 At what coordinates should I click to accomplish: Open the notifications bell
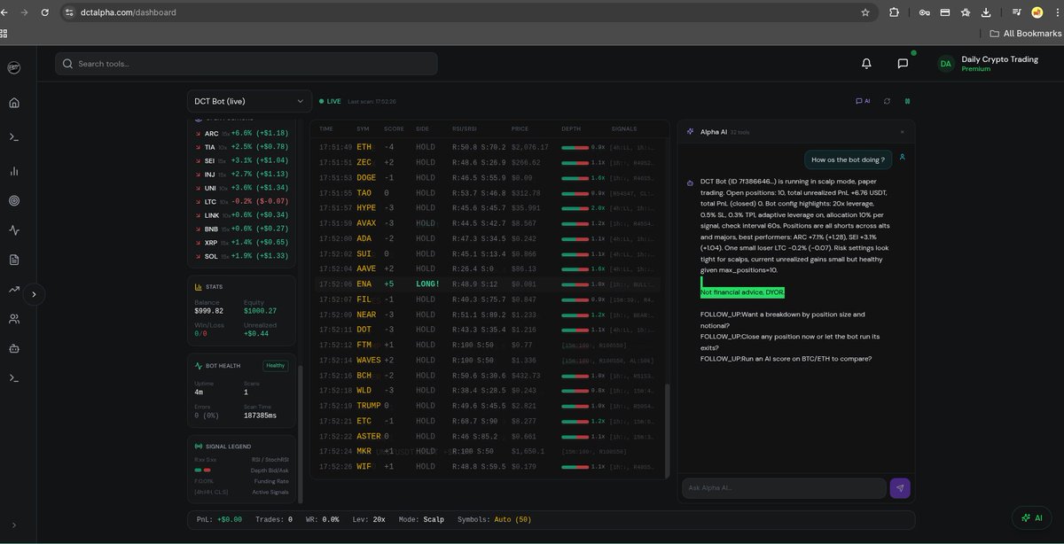(x=866, y=64)
